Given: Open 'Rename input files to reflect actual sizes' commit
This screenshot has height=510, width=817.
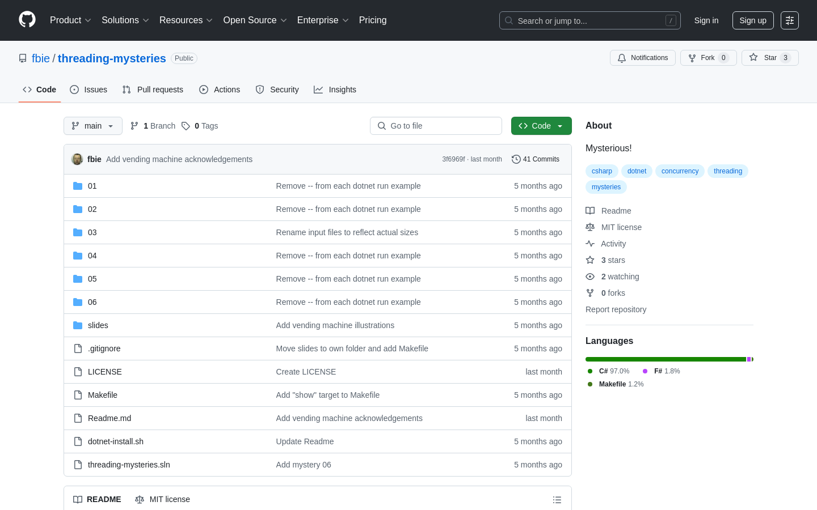Looking at the screenshot, I should click(x=347, y=232).
